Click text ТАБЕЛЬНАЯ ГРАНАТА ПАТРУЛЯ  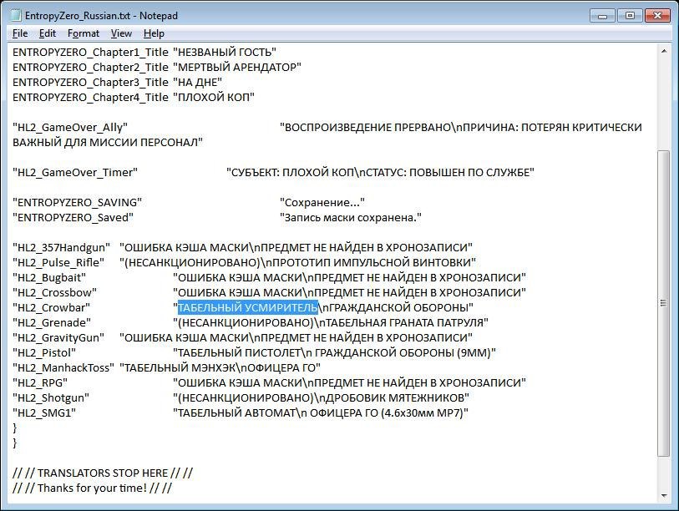[403, 322]
